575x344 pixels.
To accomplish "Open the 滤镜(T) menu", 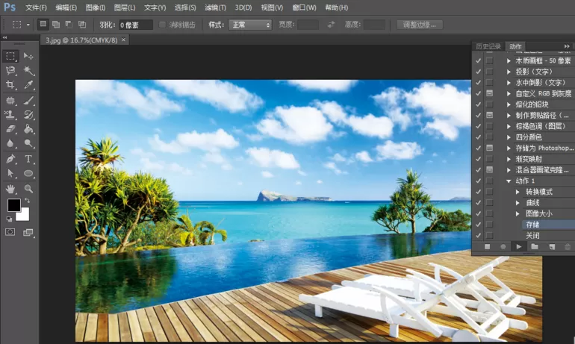I will 215,7.
